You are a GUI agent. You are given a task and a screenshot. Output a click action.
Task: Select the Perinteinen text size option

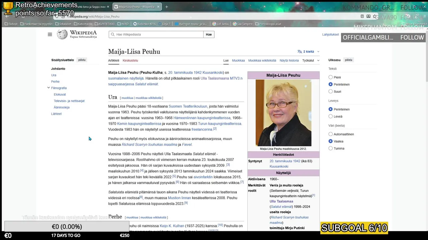[x=331, y=84]
